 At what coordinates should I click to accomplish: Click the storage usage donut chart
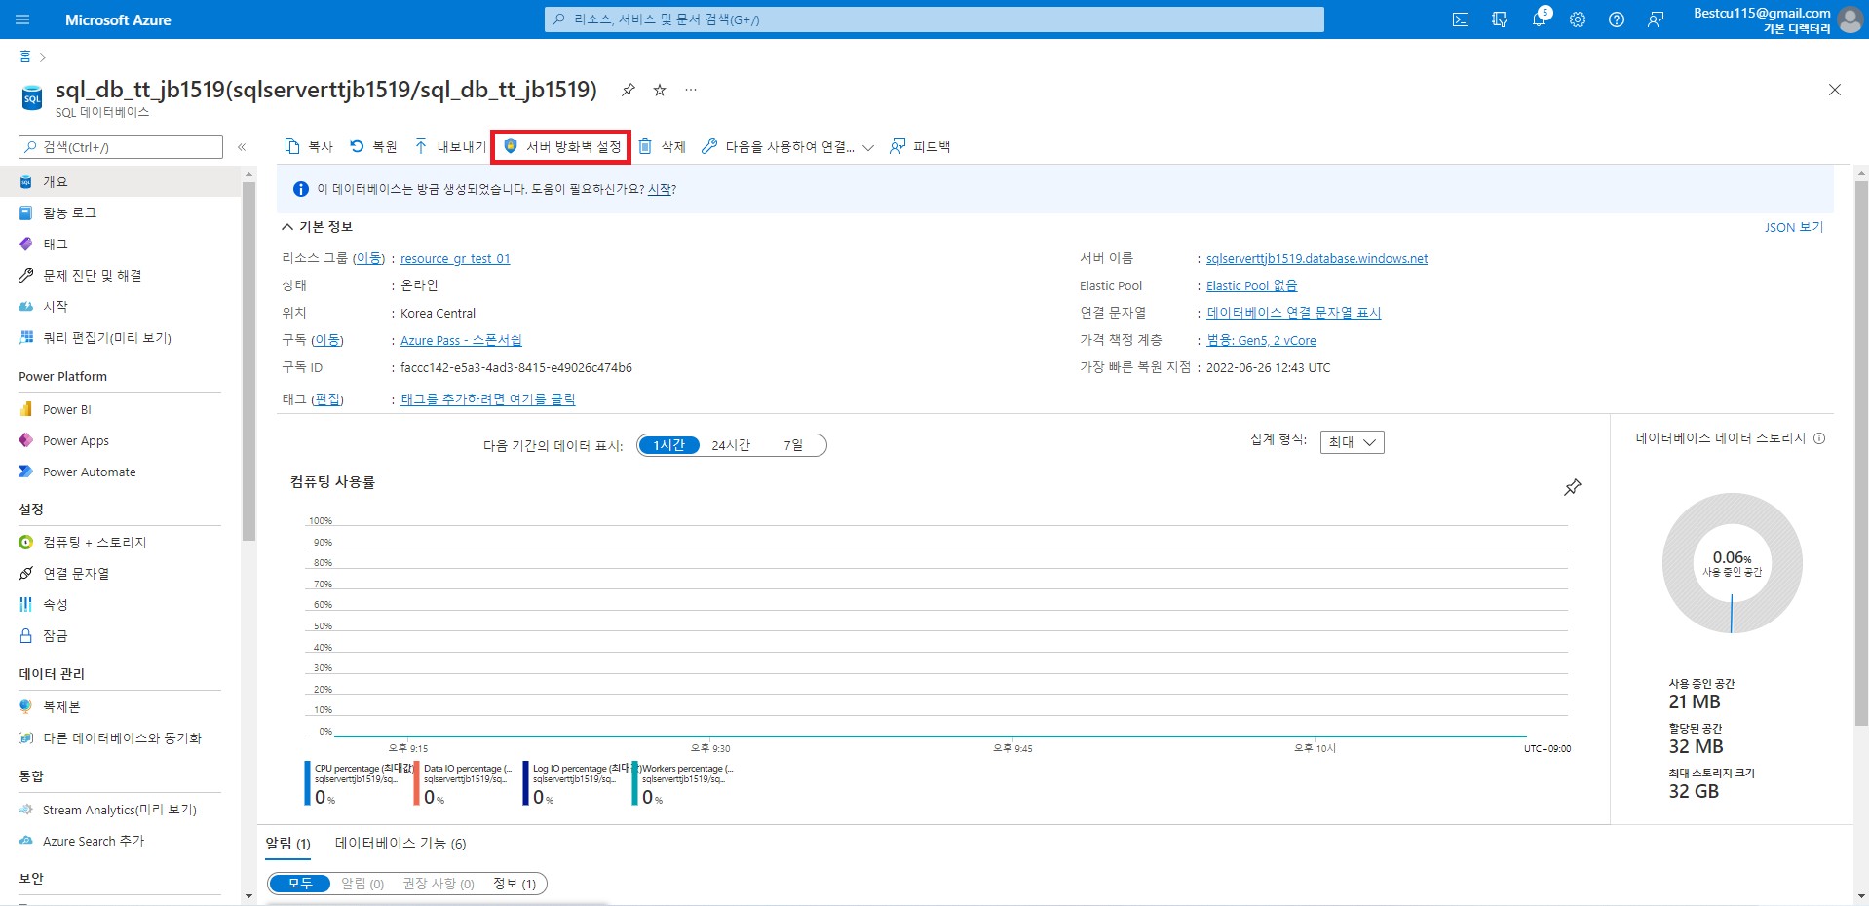point(1732,563)
